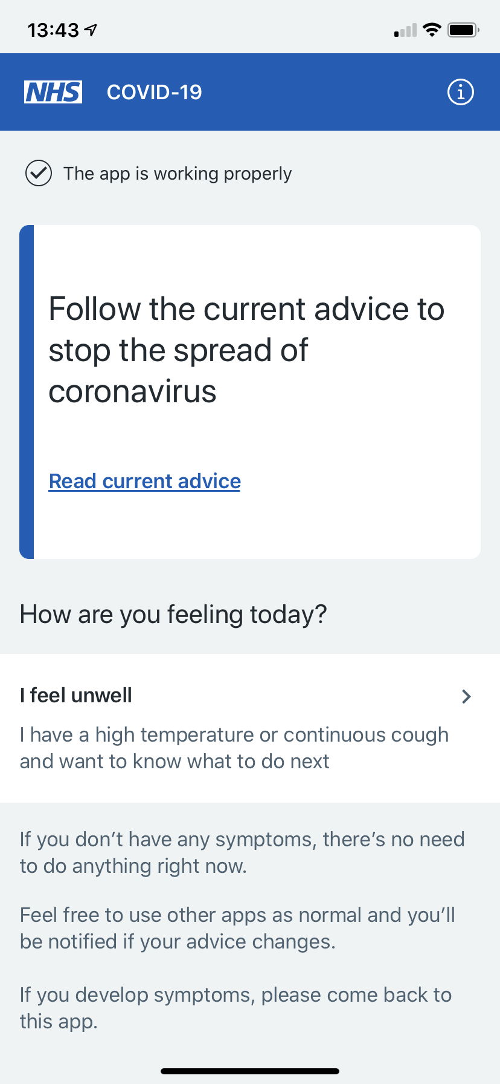
Task: Tap the high temperature or continuous cough description
Action: (x=234, y=748)
